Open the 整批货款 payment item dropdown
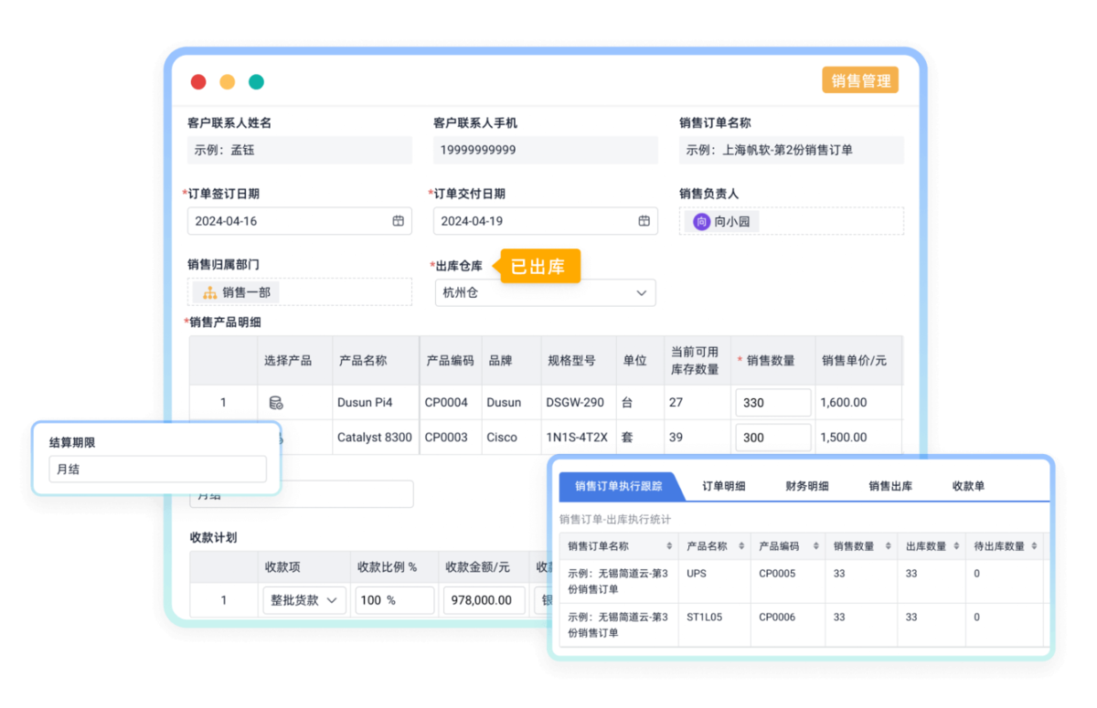This screenshot has height=708, width=1097. pos(304,600)
